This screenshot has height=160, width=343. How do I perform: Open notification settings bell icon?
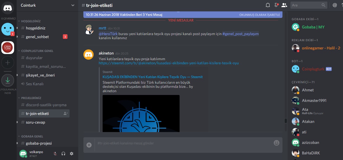268,5
